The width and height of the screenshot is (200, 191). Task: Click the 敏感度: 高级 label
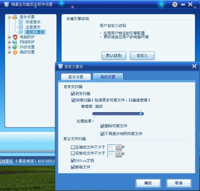click(92, 107)
